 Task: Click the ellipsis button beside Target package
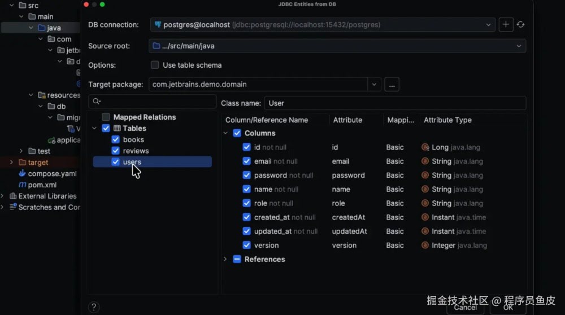392,85
